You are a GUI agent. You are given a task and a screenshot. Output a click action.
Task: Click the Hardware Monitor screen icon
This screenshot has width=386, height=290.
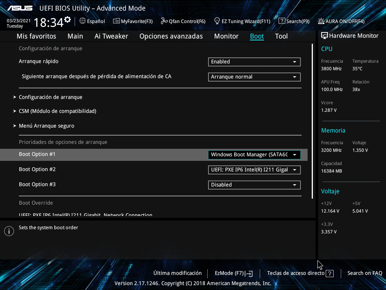click(325, 36)
